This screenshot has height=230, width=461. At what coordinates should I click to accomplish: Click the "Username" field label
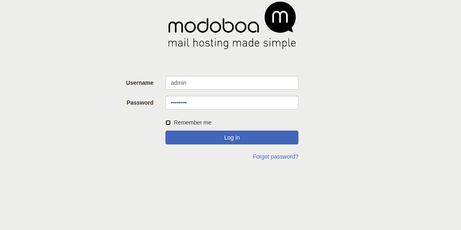click(139, 83)
